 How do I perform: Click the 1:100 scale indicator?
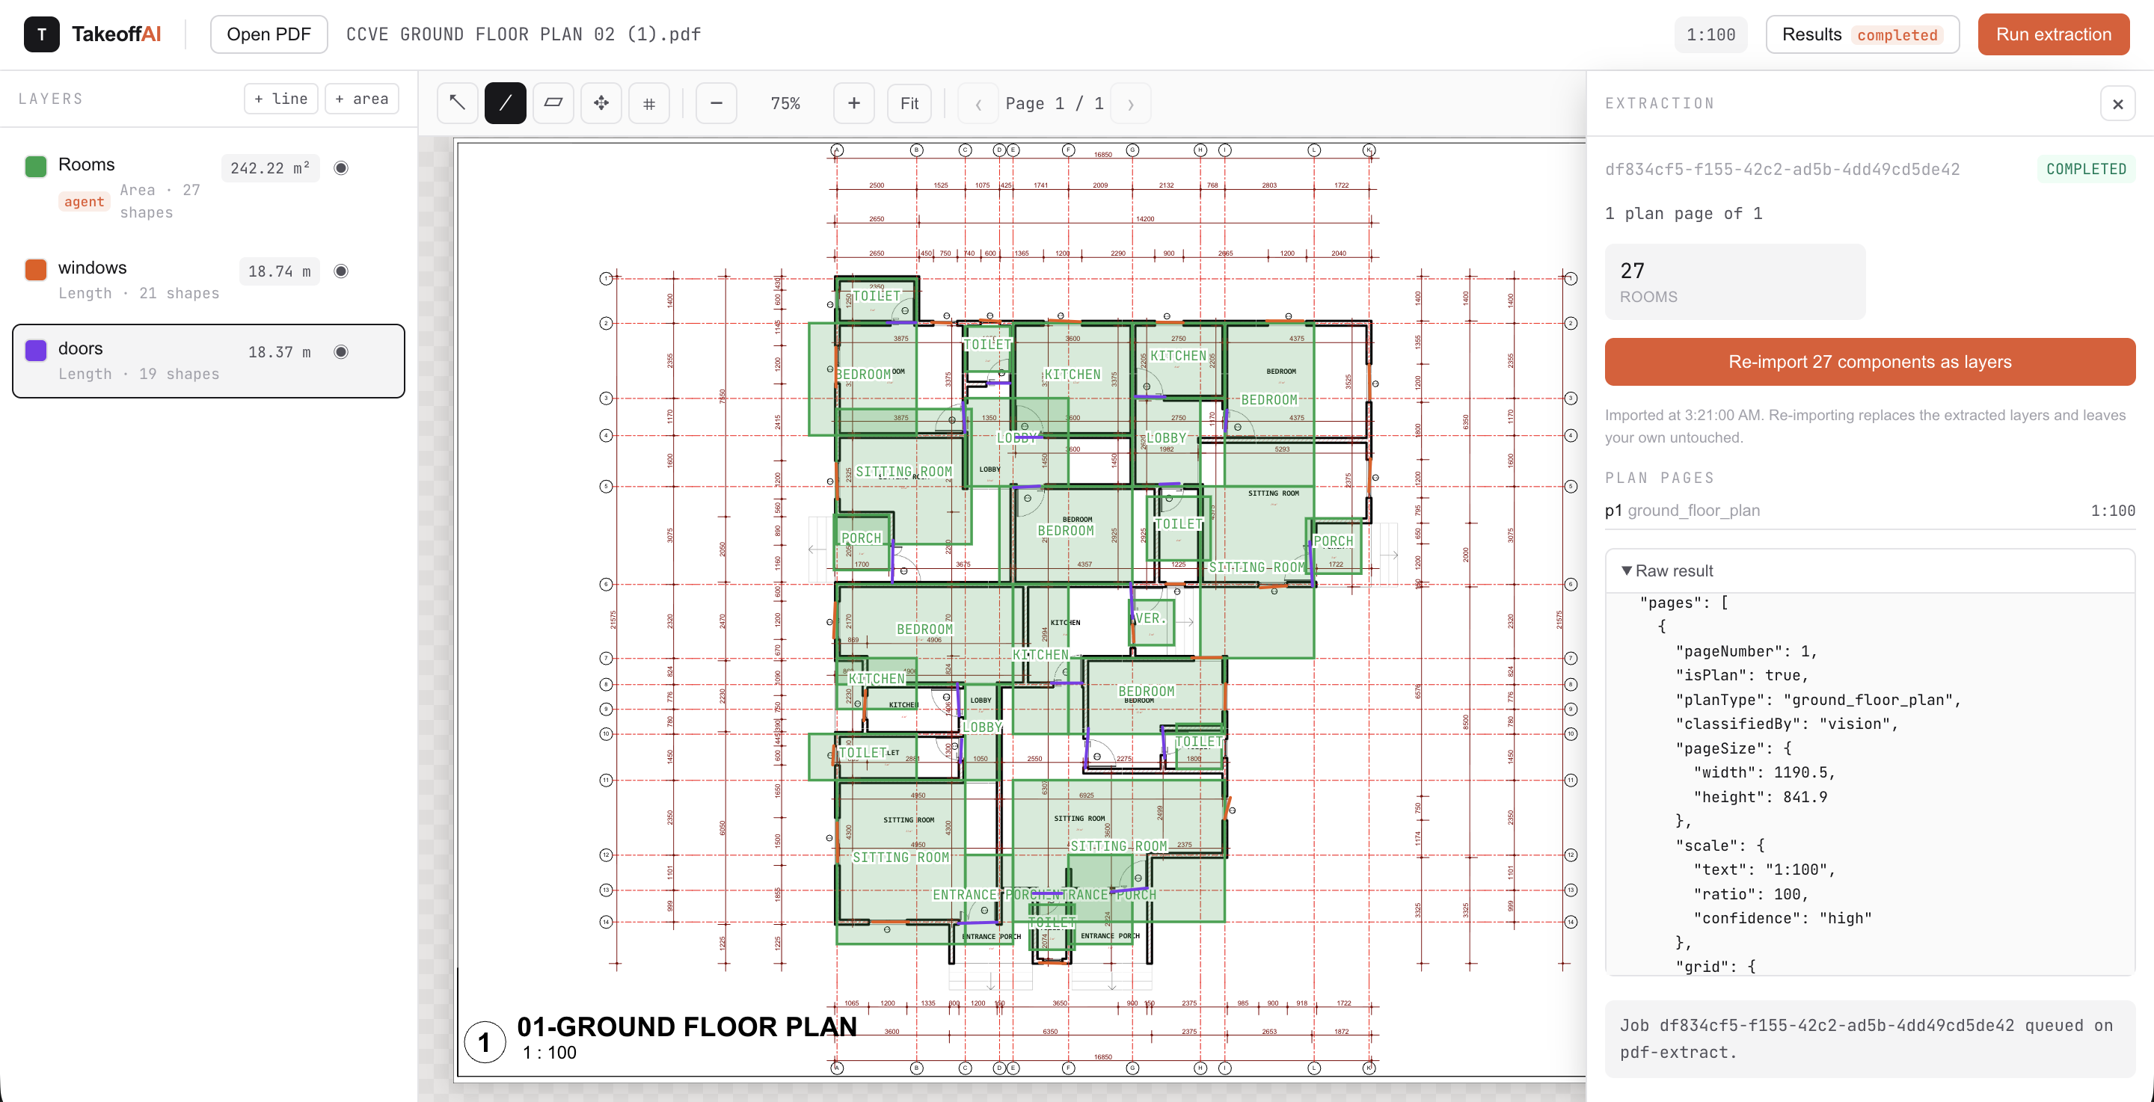pyautogui.click(x=1710, y=34)
